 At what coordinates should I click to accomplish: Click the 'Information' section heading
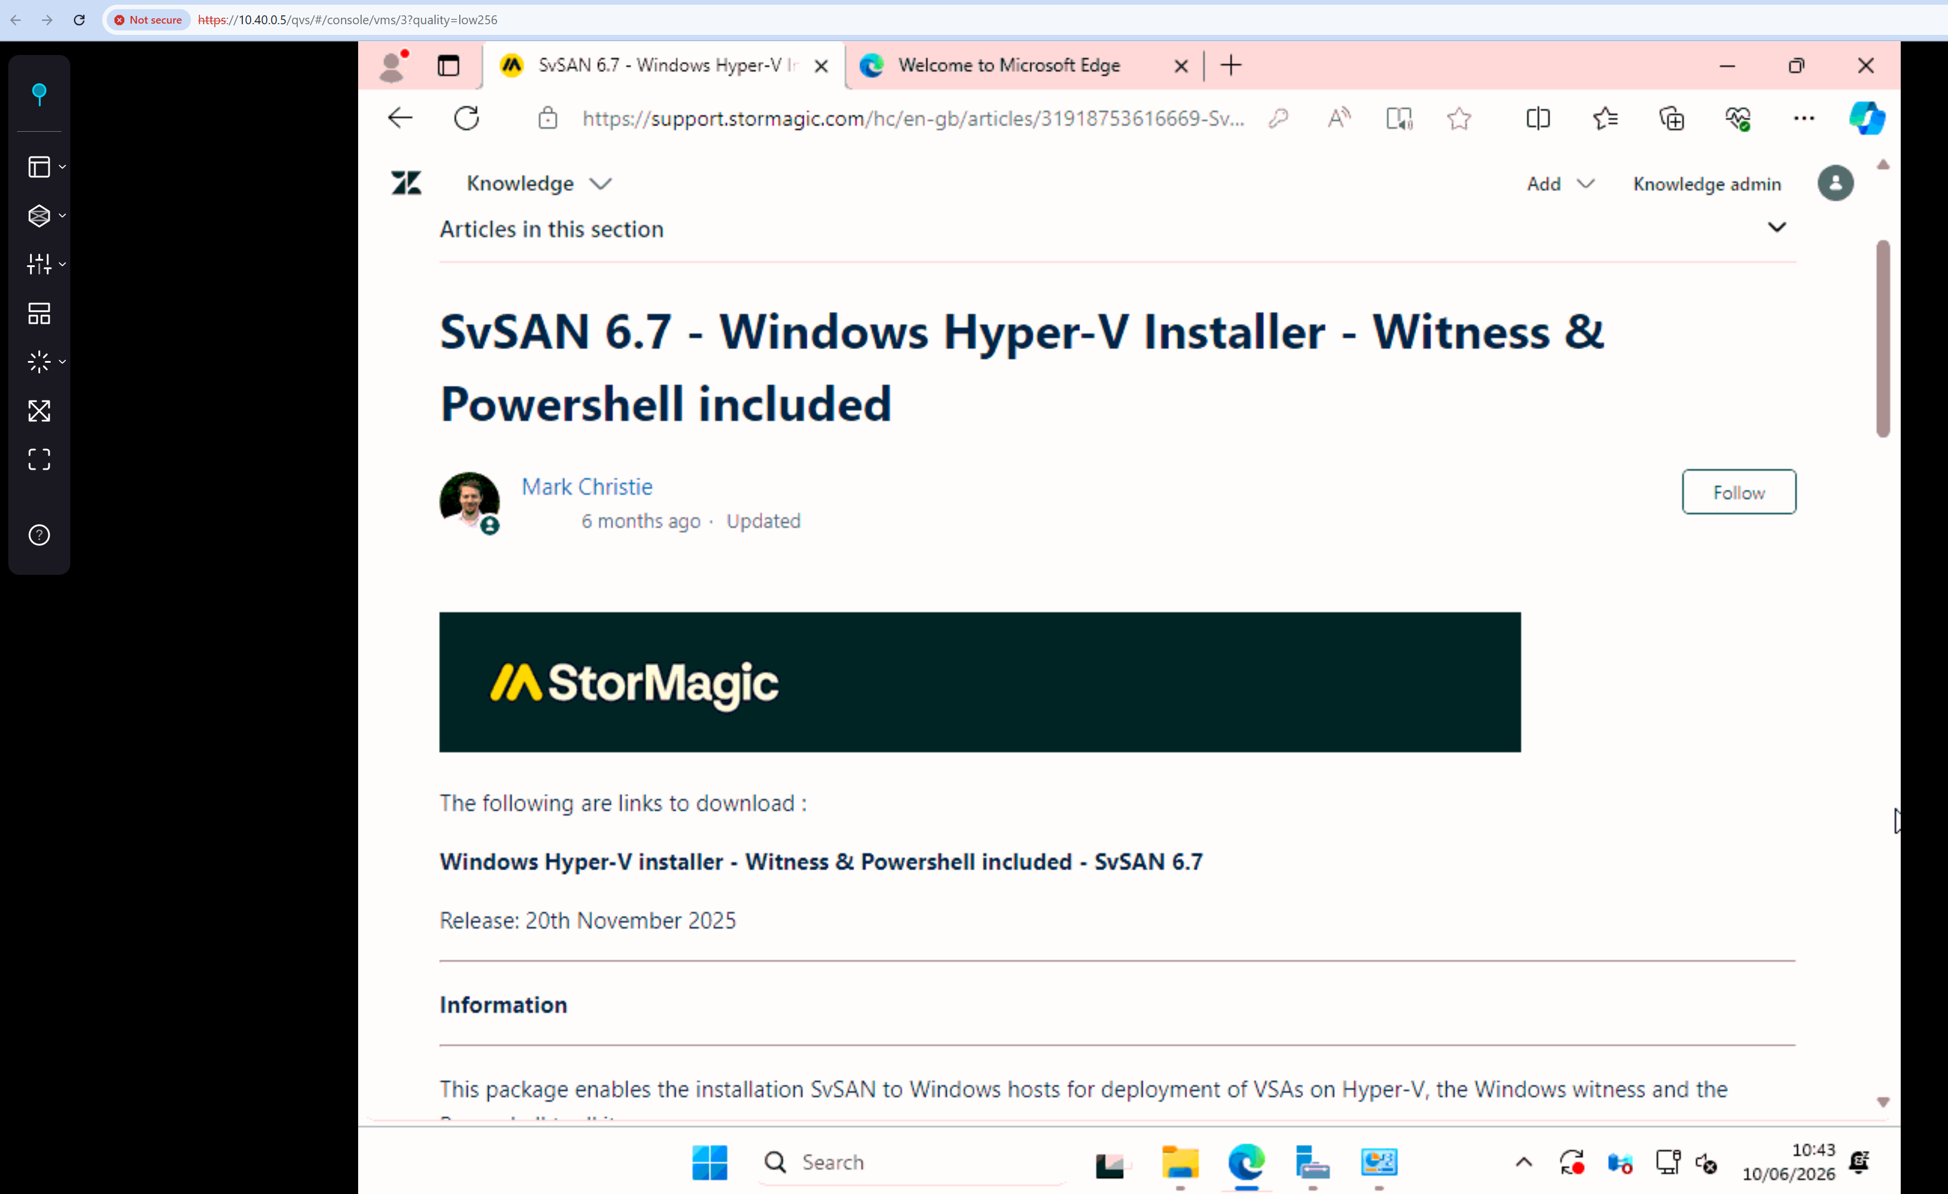503,1004
